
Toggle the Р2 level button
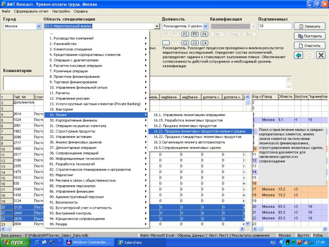pyautogui.click(x=185, y=35)
